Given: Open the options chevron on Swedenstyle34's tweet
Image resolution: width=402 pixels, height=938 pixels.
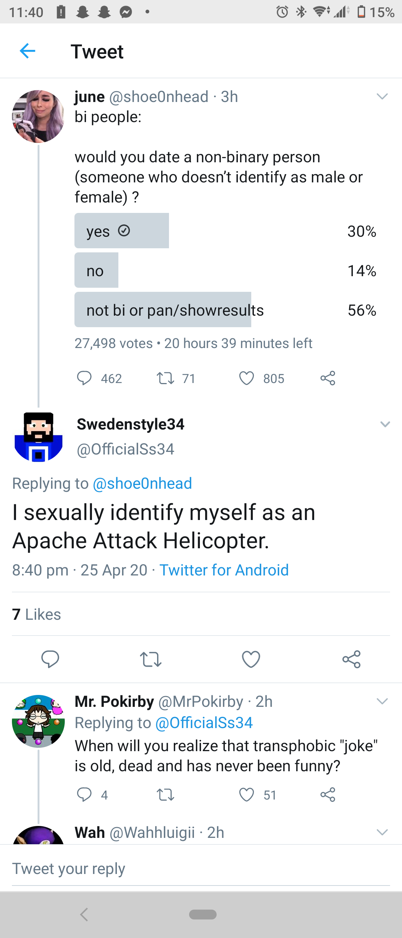Looking at the screenshot, I should [x=385, y=424].
